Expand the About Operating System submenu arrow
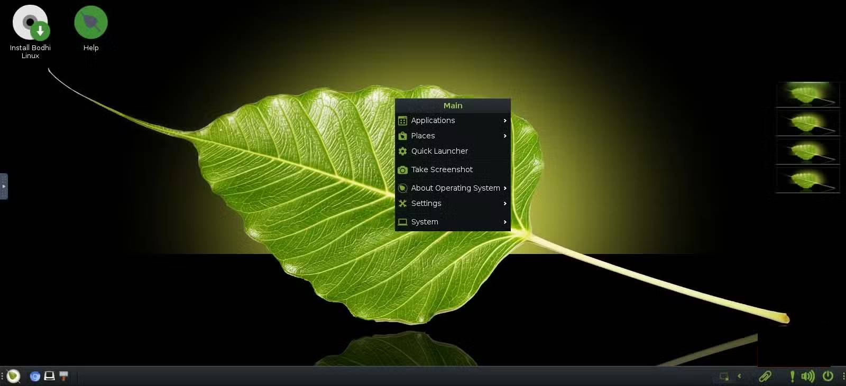Viewport: 846px width, 386px height. click(505, 188)
